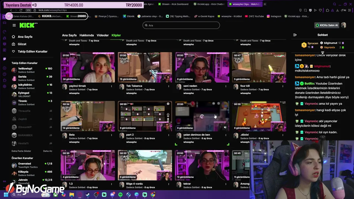Search tabs with the magnifier icon

[334, 4]
